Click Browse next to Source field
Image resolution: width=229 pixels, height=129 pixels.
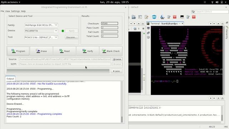[117, 59]
